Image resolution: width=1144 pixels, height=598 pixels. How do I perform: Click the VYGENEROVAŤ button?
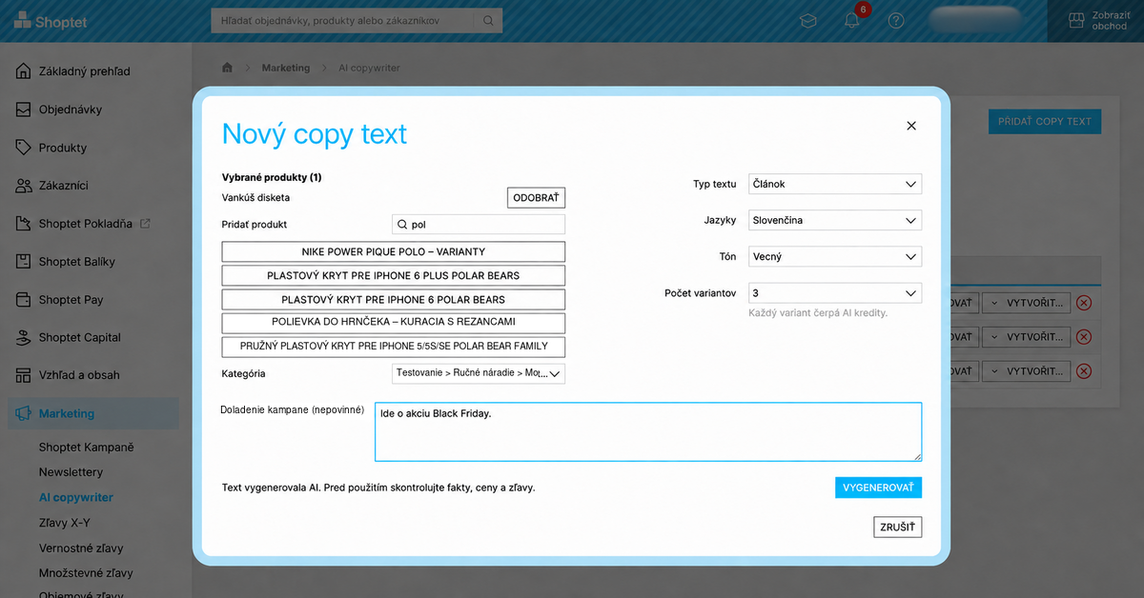[878, 488]
